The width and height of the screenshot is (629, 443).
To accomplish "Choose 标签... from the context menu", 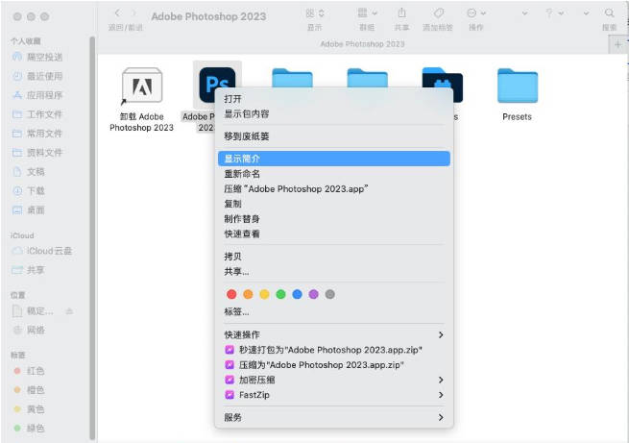I will pos(334,311).
